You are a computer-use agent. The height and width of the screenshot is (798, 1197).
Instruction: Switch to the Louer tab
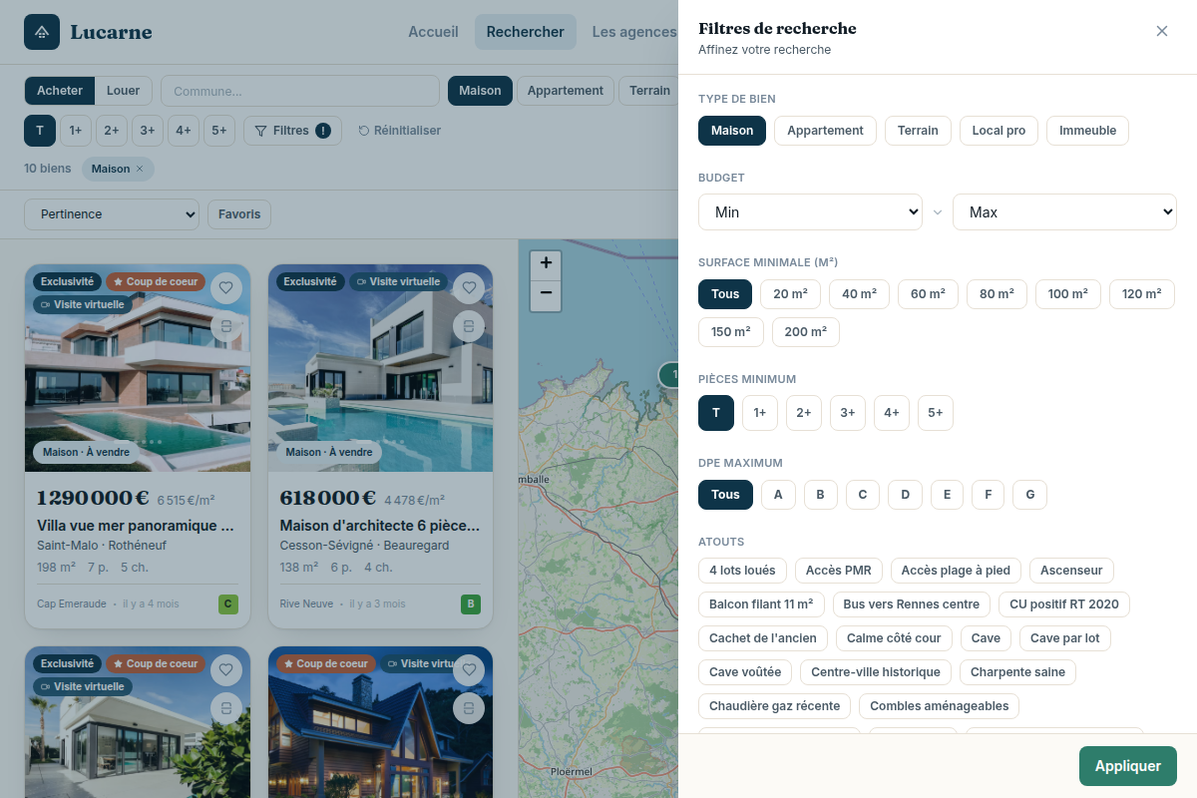(124, 91)
